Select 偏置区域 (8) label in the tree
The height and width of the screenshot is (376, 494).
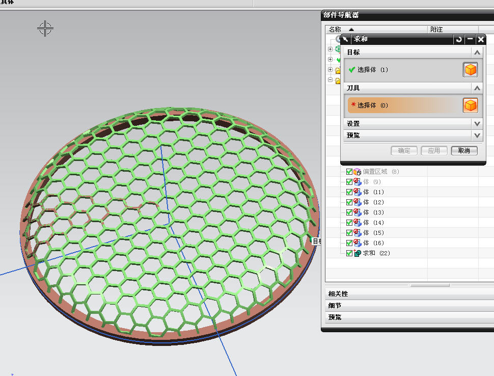[x=381, y=172]
